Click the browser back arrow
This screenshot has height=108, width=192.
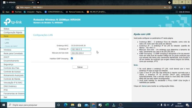[3, 7]
